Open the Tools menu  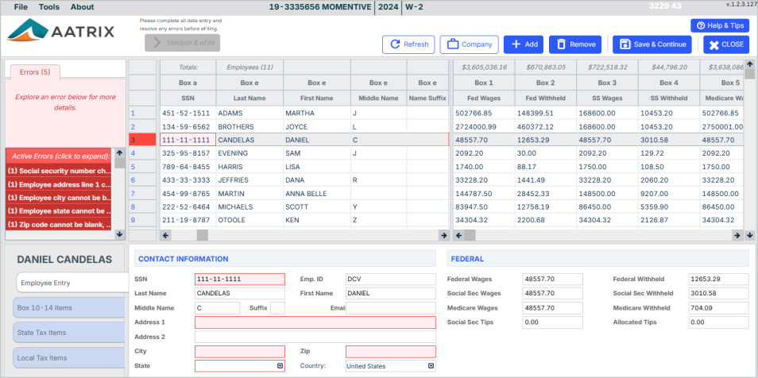[x=49, y=7]
